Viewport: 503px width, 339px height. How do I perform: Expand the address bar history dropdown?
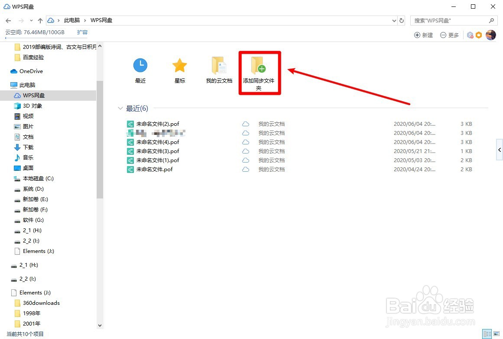pyautogui.click(x=394, y=20)
